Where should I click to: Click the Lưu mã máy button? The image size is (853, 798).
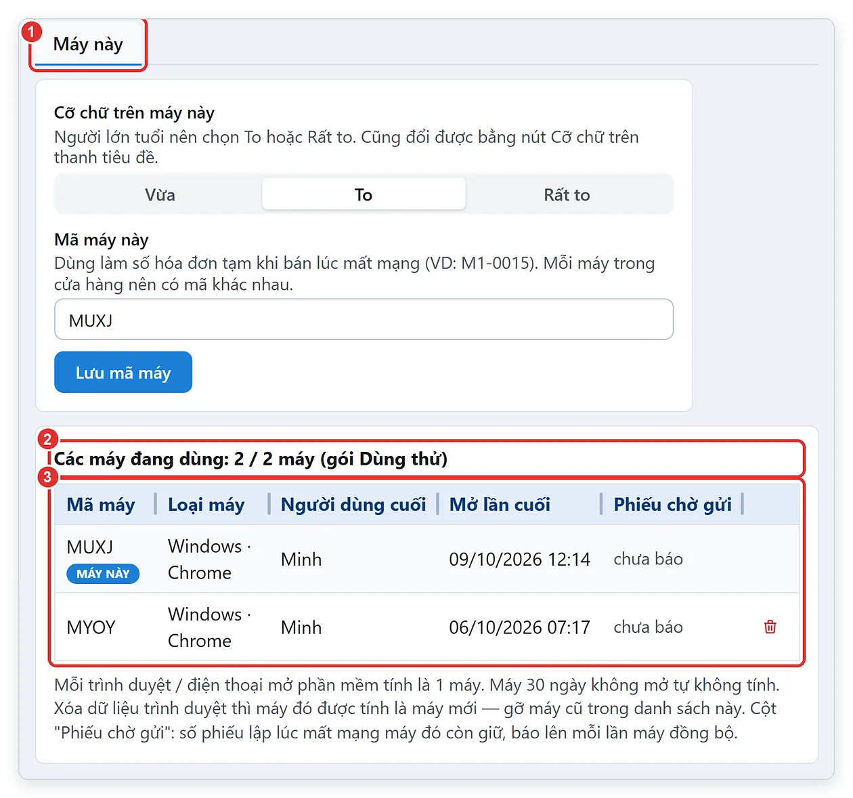pos(123,372)
